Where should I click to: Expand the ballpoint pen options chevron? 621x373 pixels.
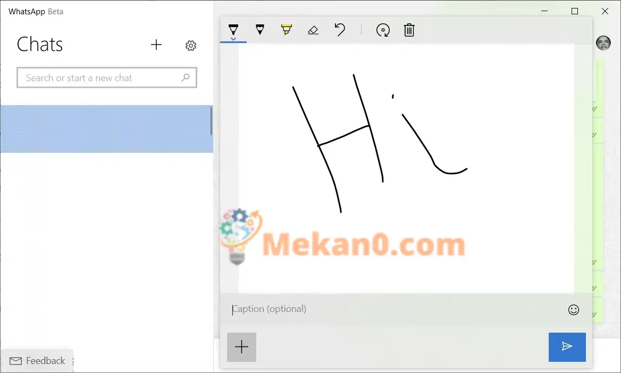[x=233, y=39]
